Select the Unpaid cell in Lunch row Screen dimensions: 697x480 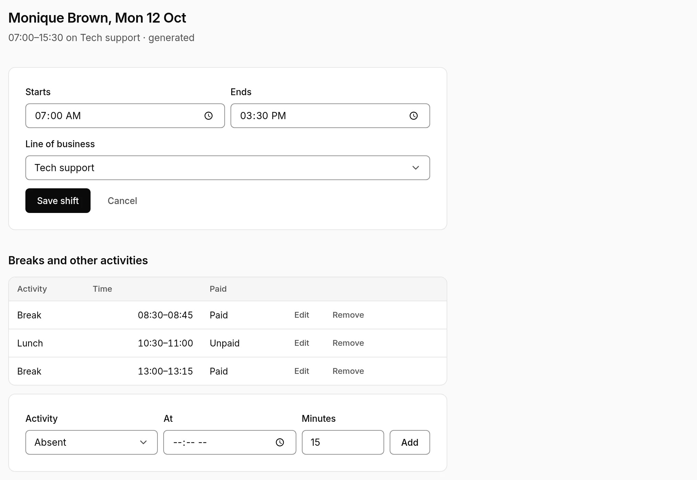tap(225, 343)
